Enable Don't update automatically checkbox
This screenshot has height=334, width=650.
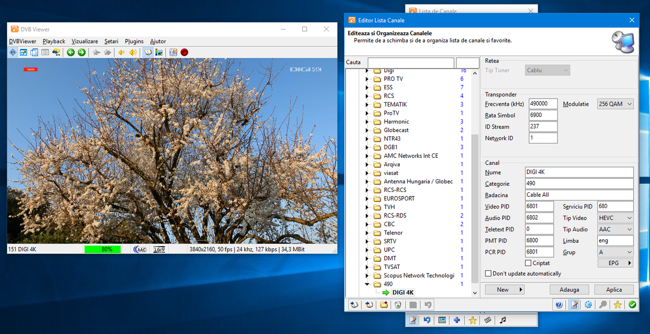pyautogui.click(x=489, y=274)
